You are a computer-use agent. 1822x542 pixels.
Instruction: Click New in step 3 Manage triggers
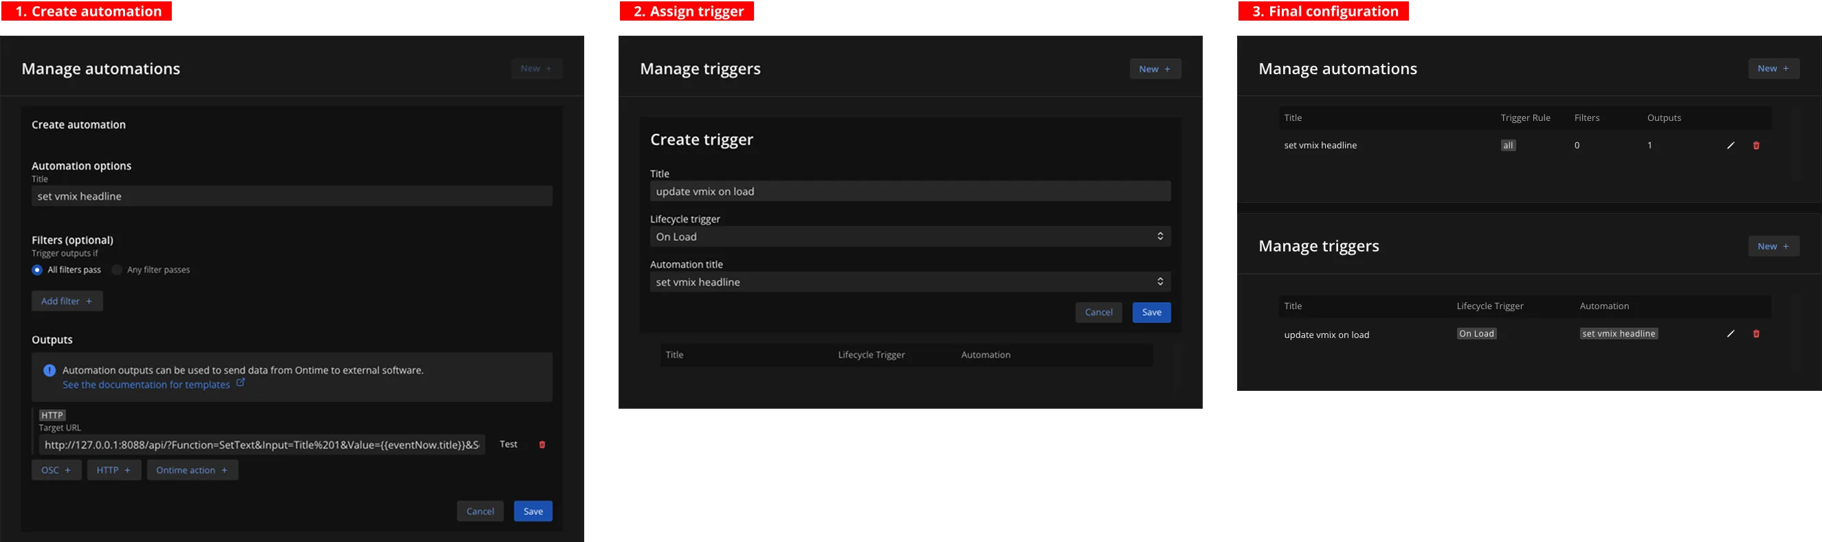coord(1774,246)
